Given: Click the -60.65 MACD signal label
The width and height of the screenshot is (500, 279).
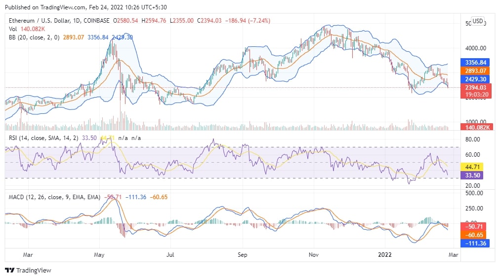Looking at the screenshot, I should pyautogui.click(x=473, y=235).
